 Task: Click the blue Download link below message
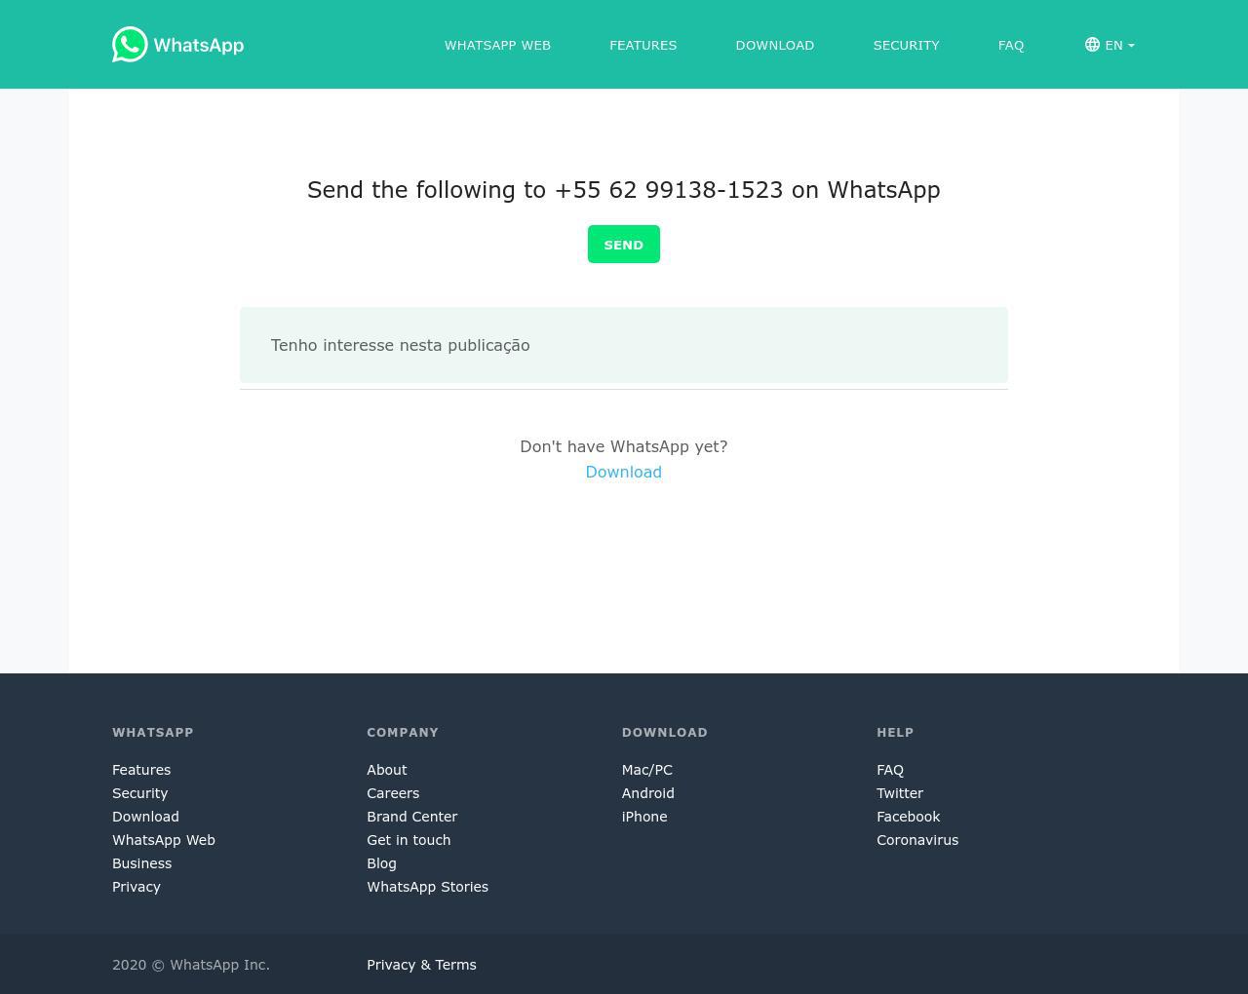[623, 472]
